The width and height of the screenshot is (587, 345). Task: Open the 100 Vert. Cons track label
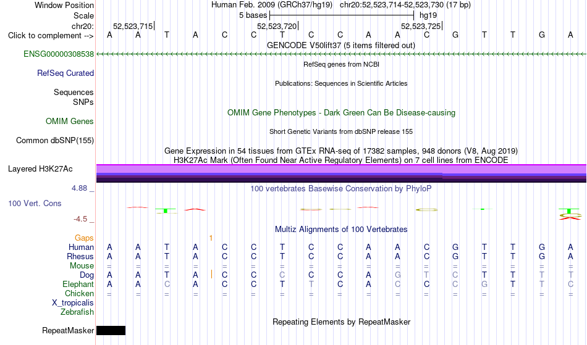click(x=35, y=203)
